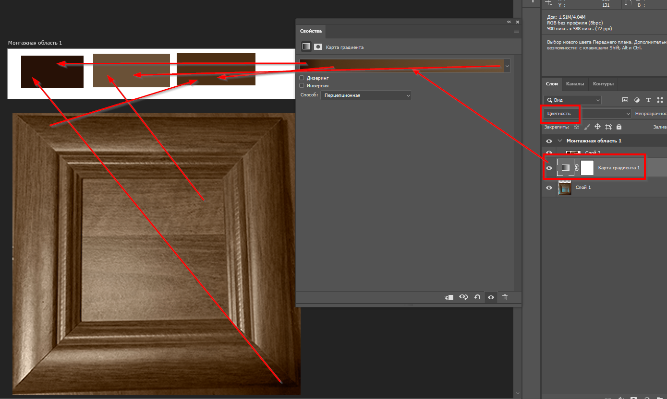
Task: Open the layer filter Вид dropdown
Action: coord(572,100)
